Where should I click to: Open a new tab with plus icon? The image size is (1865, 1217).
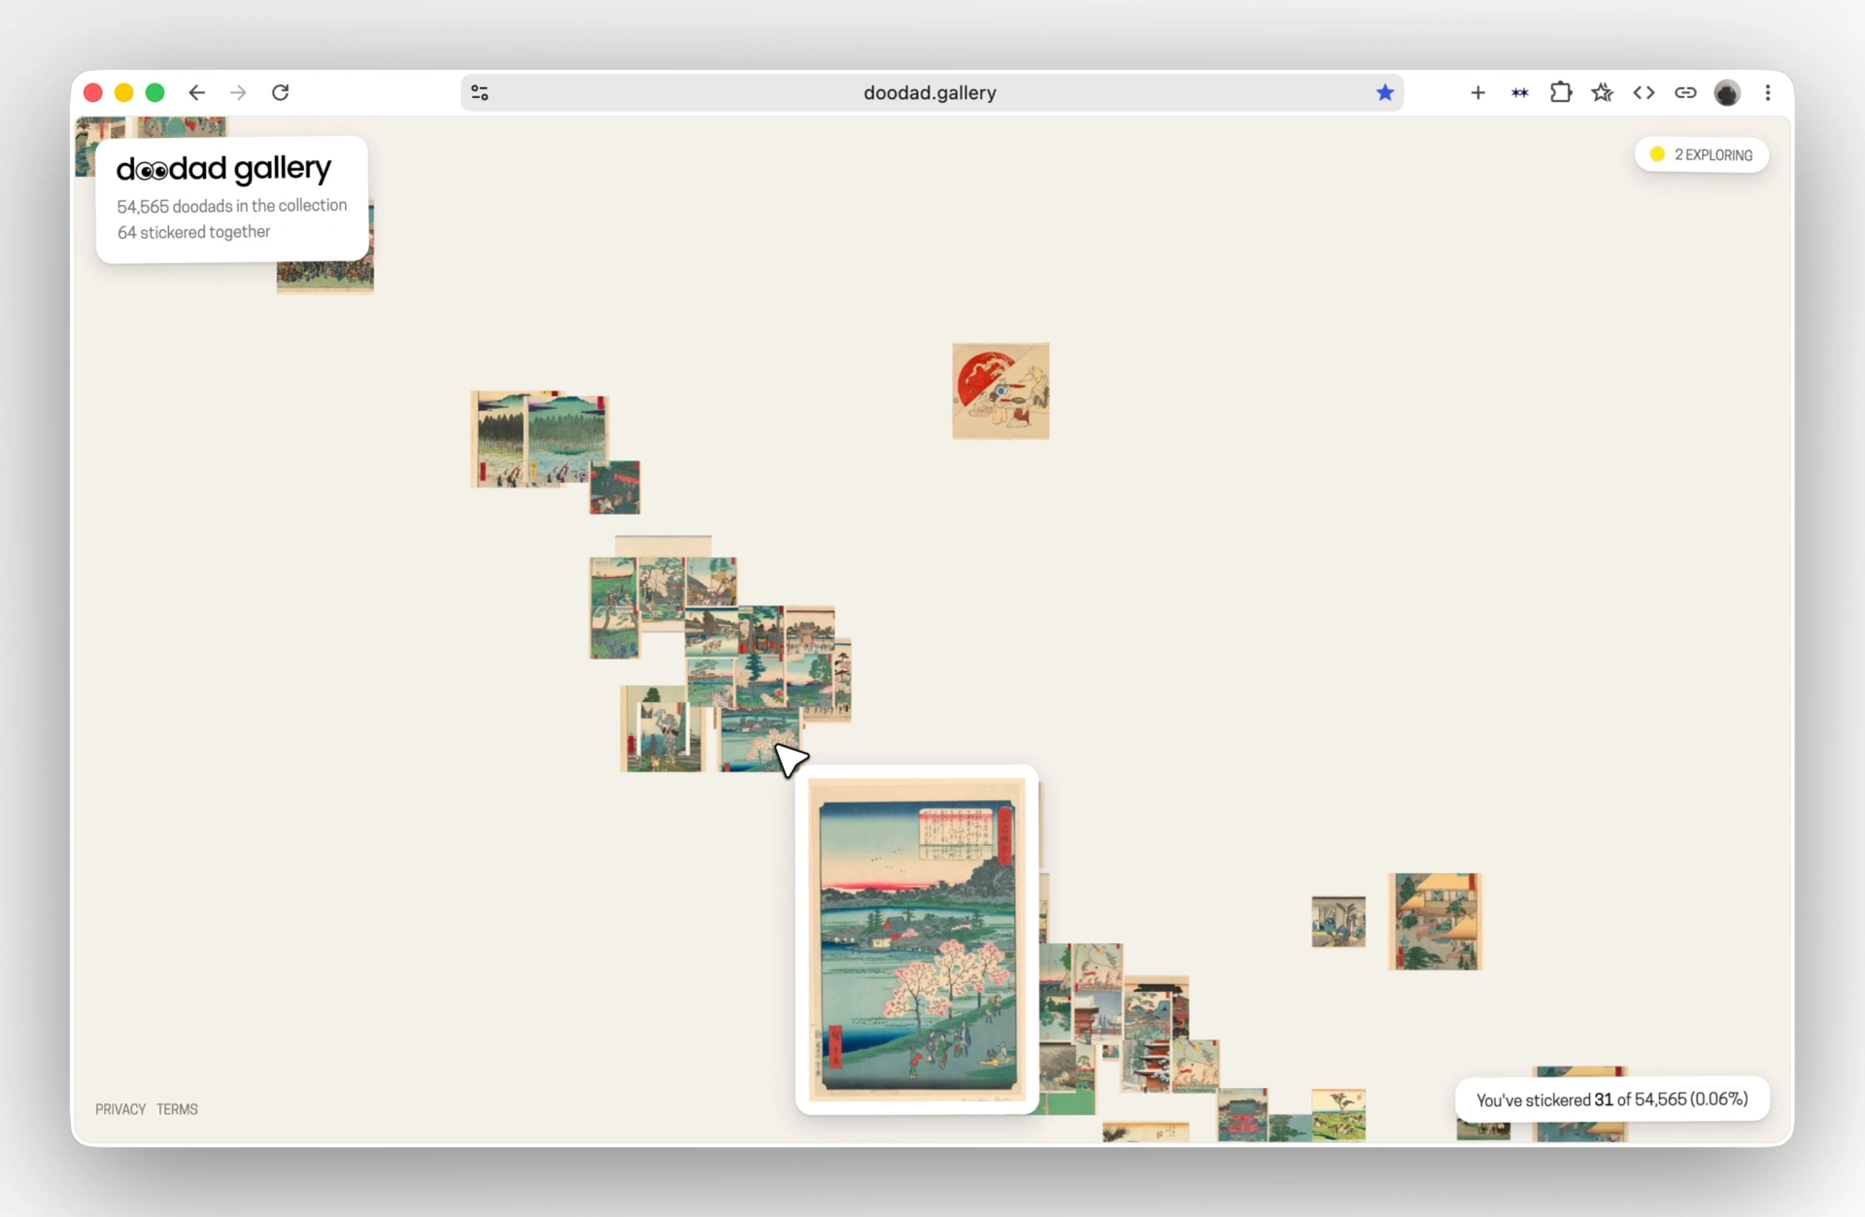(x=1477, y=92)
